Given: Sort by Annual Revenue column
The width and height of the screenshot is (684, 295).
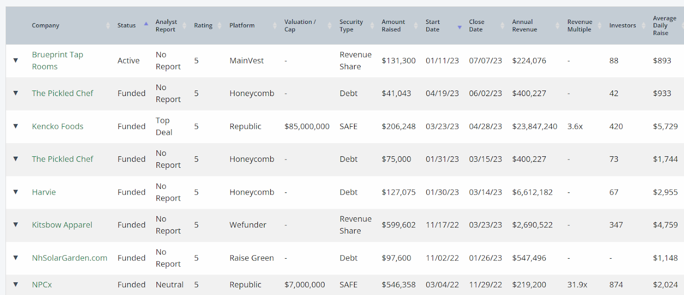Looking at the screenshot, I should coord(525,26).
